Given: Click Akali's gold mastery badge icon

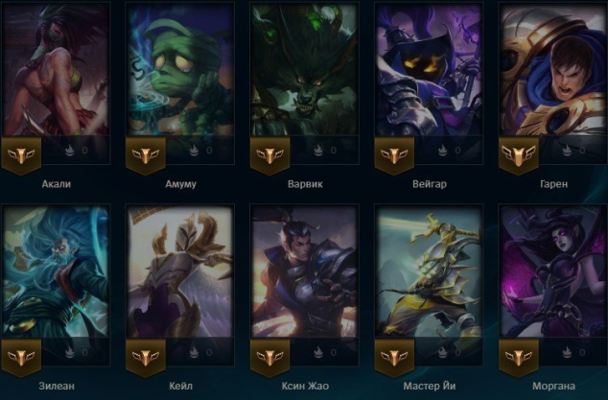Looking at the screenshot, I should click(21, 155).
